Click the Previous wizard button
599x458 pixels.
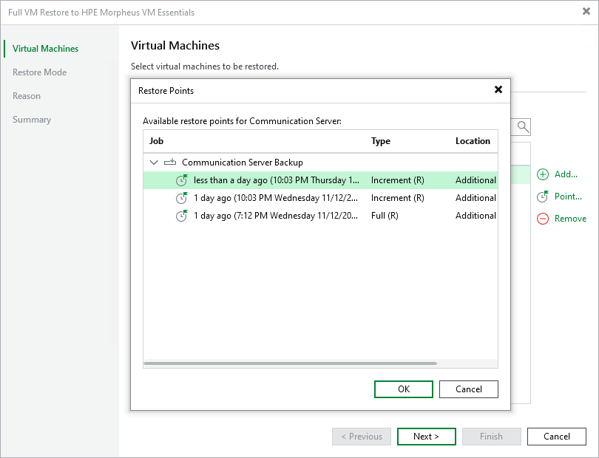[x=362, y=437]
